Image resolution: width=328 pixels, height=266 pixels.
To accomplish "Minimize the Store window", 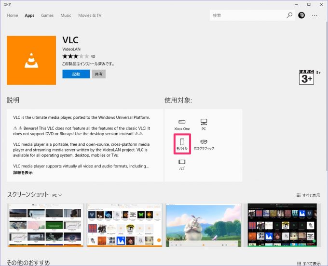I will [x=297, y=4].
